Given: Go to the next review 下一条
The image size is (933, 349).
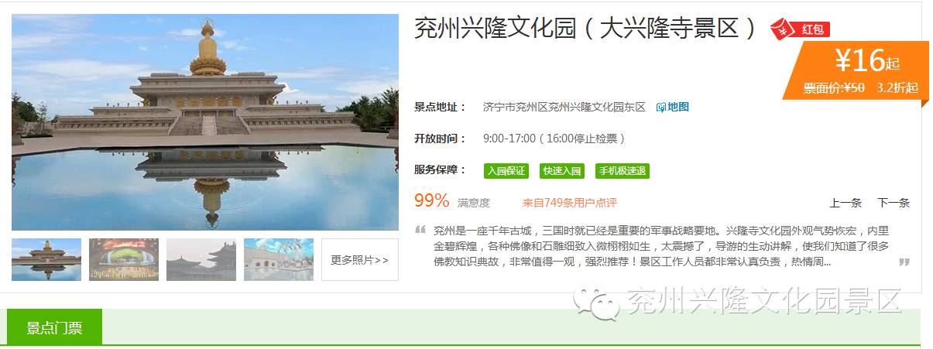Looking at the screenshot, I should click(894, 203).
